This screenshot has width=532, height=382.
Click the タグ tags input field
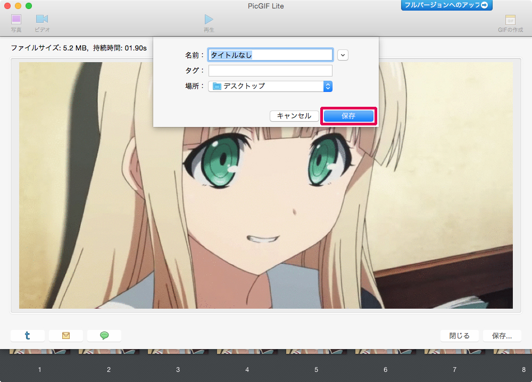(x=270, y=71)
